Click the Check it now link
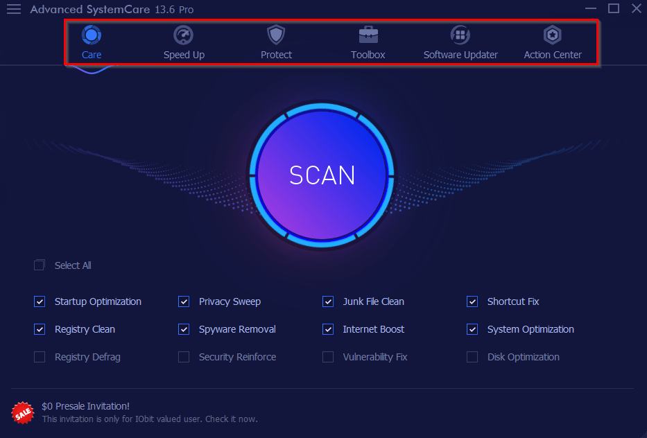 231,419
